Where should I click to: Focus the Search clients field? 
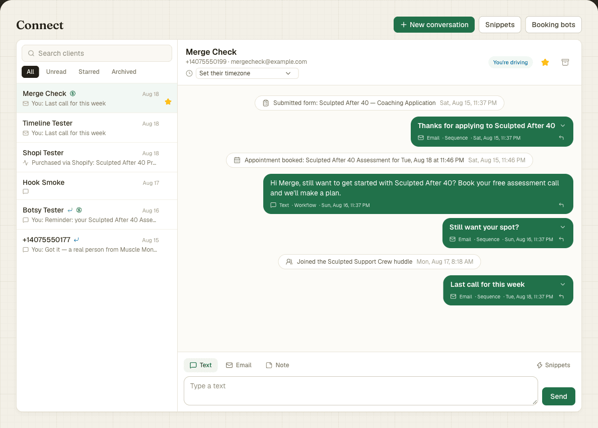point(97,53)
